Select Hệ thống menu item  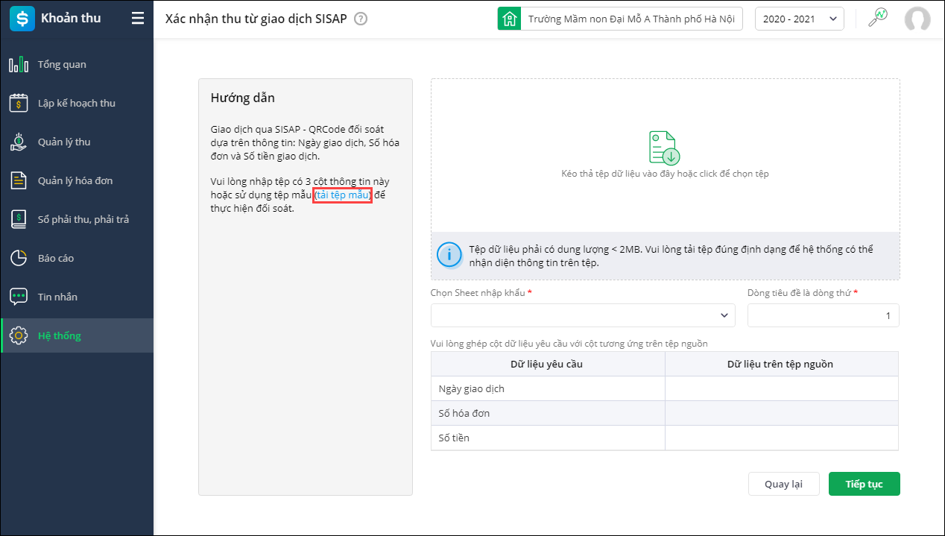pyautogui.click(x=78, y=335)
